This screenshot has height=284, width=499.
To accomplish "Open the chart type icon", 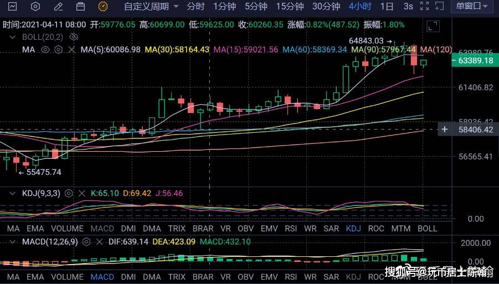I will coord(12,6).
